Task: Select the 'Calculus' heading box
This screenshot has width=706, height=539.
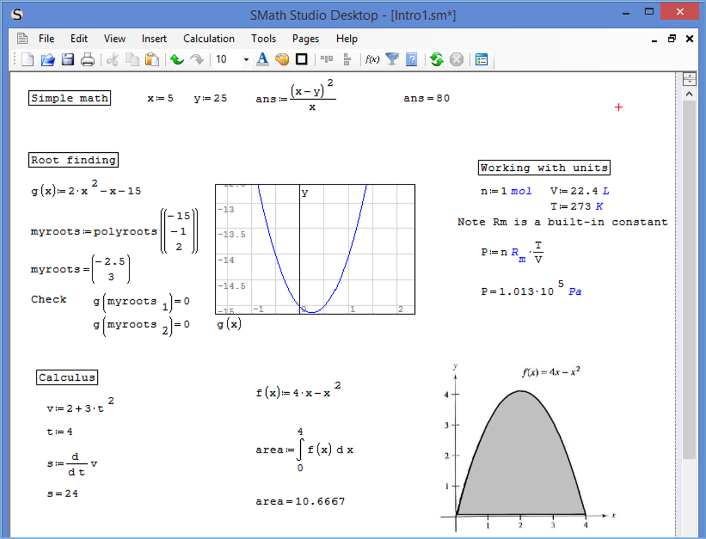Action: tap(67, 377)
